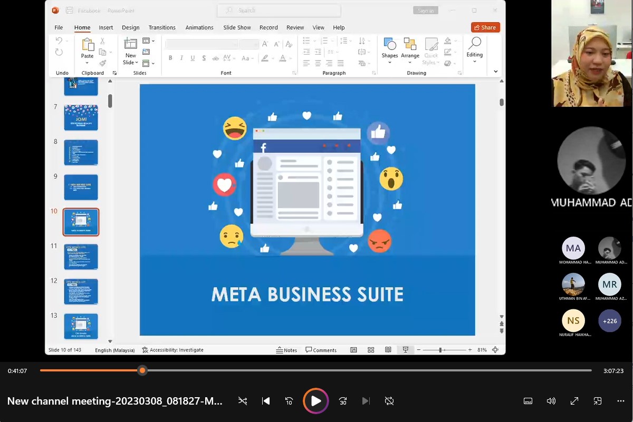Switch to the Design tab
The width and height of the screenshot is (633, 422).
131,27
